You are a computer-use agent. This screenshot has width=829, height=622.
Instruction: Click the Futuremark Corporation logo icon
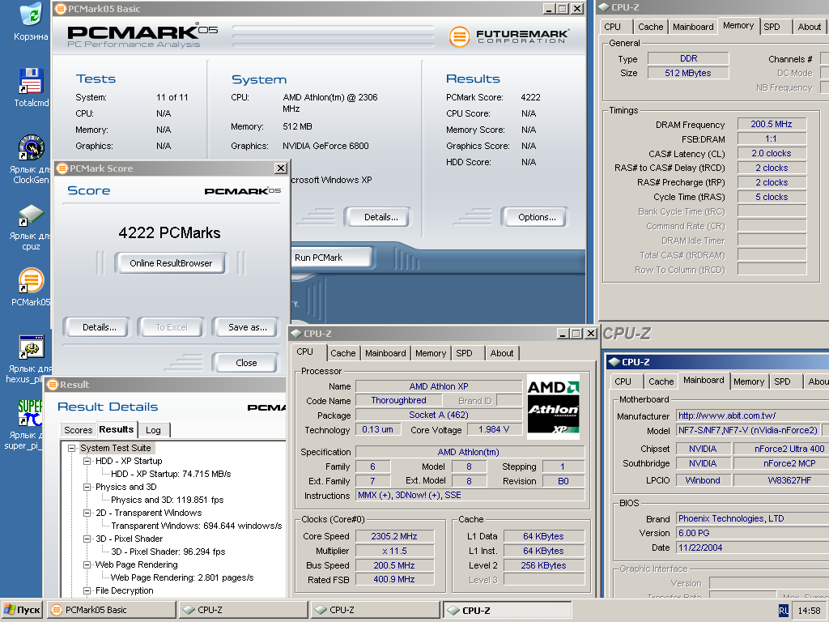point(460,36)
